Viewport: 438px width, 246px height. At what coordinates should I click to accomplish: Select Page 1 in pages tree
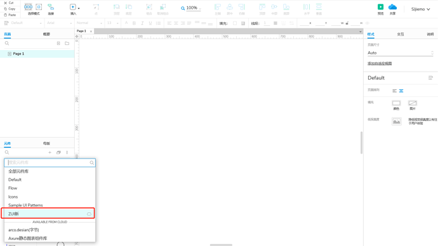pyautogui.click(x=37, y=53)
